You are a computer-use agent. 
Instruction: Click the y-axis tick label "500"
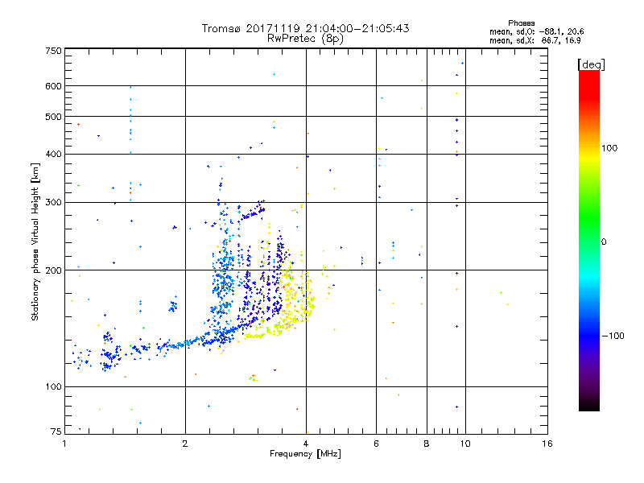(x=53, y=117)
